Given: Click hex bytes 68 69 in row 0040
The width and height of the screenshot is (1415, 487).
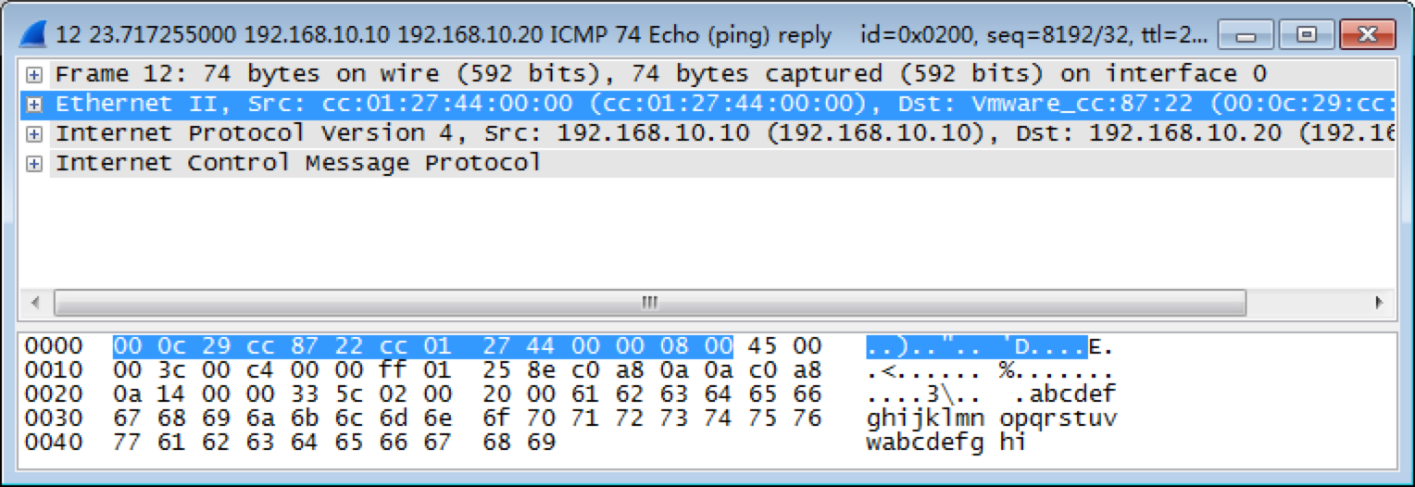Looking at the screenshot, I should tap(519, 443).
